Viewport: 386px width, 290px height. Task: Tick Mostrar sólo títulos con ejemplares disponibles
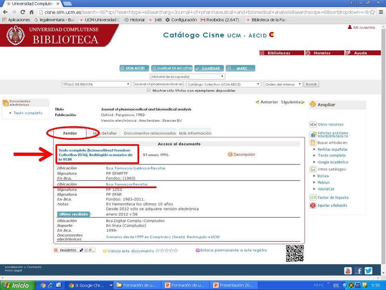[x=148, y=90]
